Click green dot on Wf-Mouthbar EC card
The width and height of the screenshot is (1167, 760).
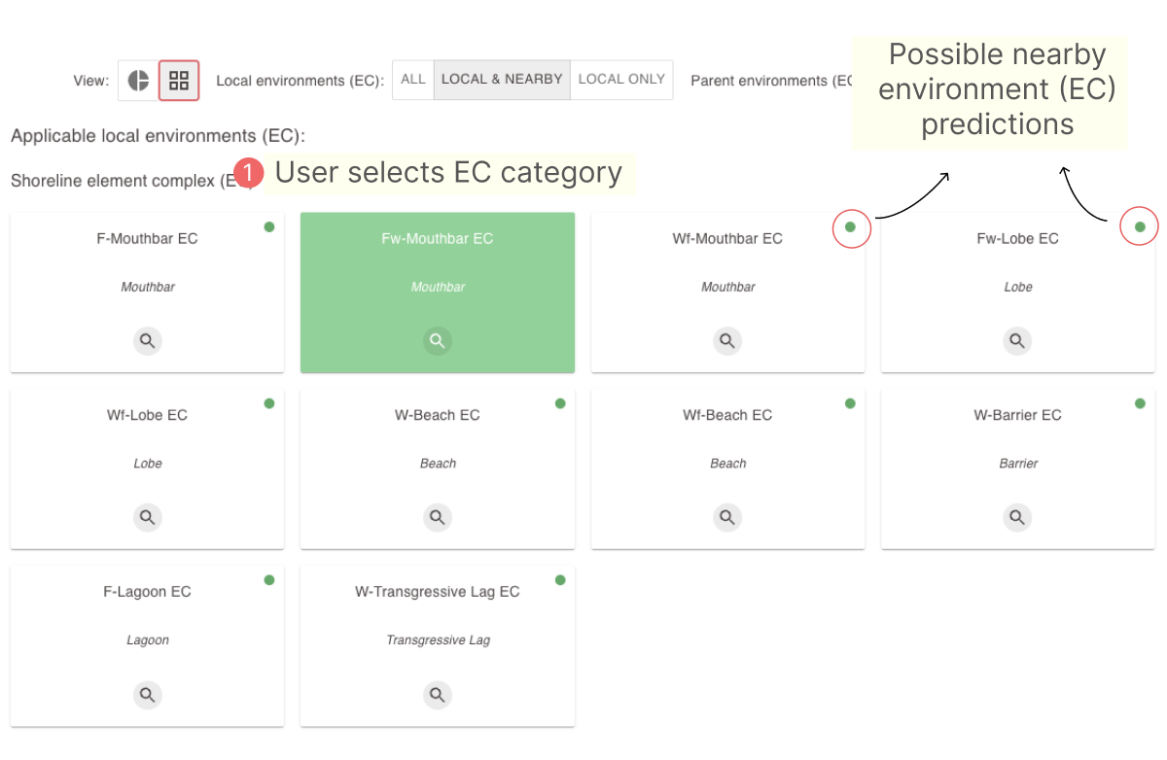pyautogui.click(x=851, y=227)
